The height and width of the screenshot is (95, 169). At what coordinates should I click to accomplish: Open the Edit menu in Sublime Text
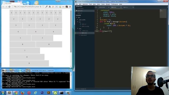tap(80, 4)
